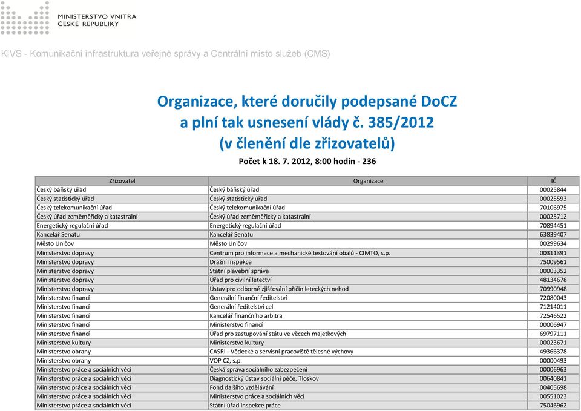Click organization "Kancelář finančního arbitra"
This screenshot has width=581, height=411.
246,316
